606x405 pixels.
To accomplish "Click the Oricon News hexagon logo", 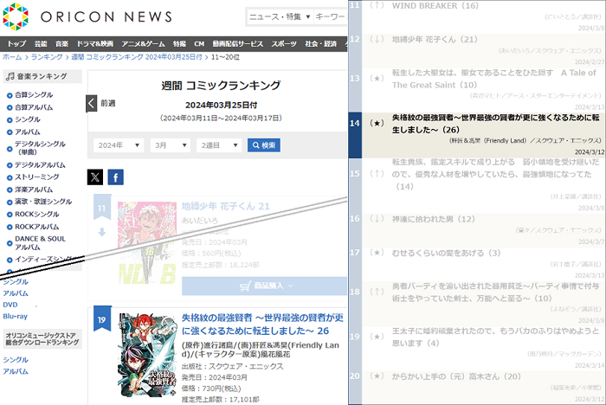I will [x=16, y=16].
